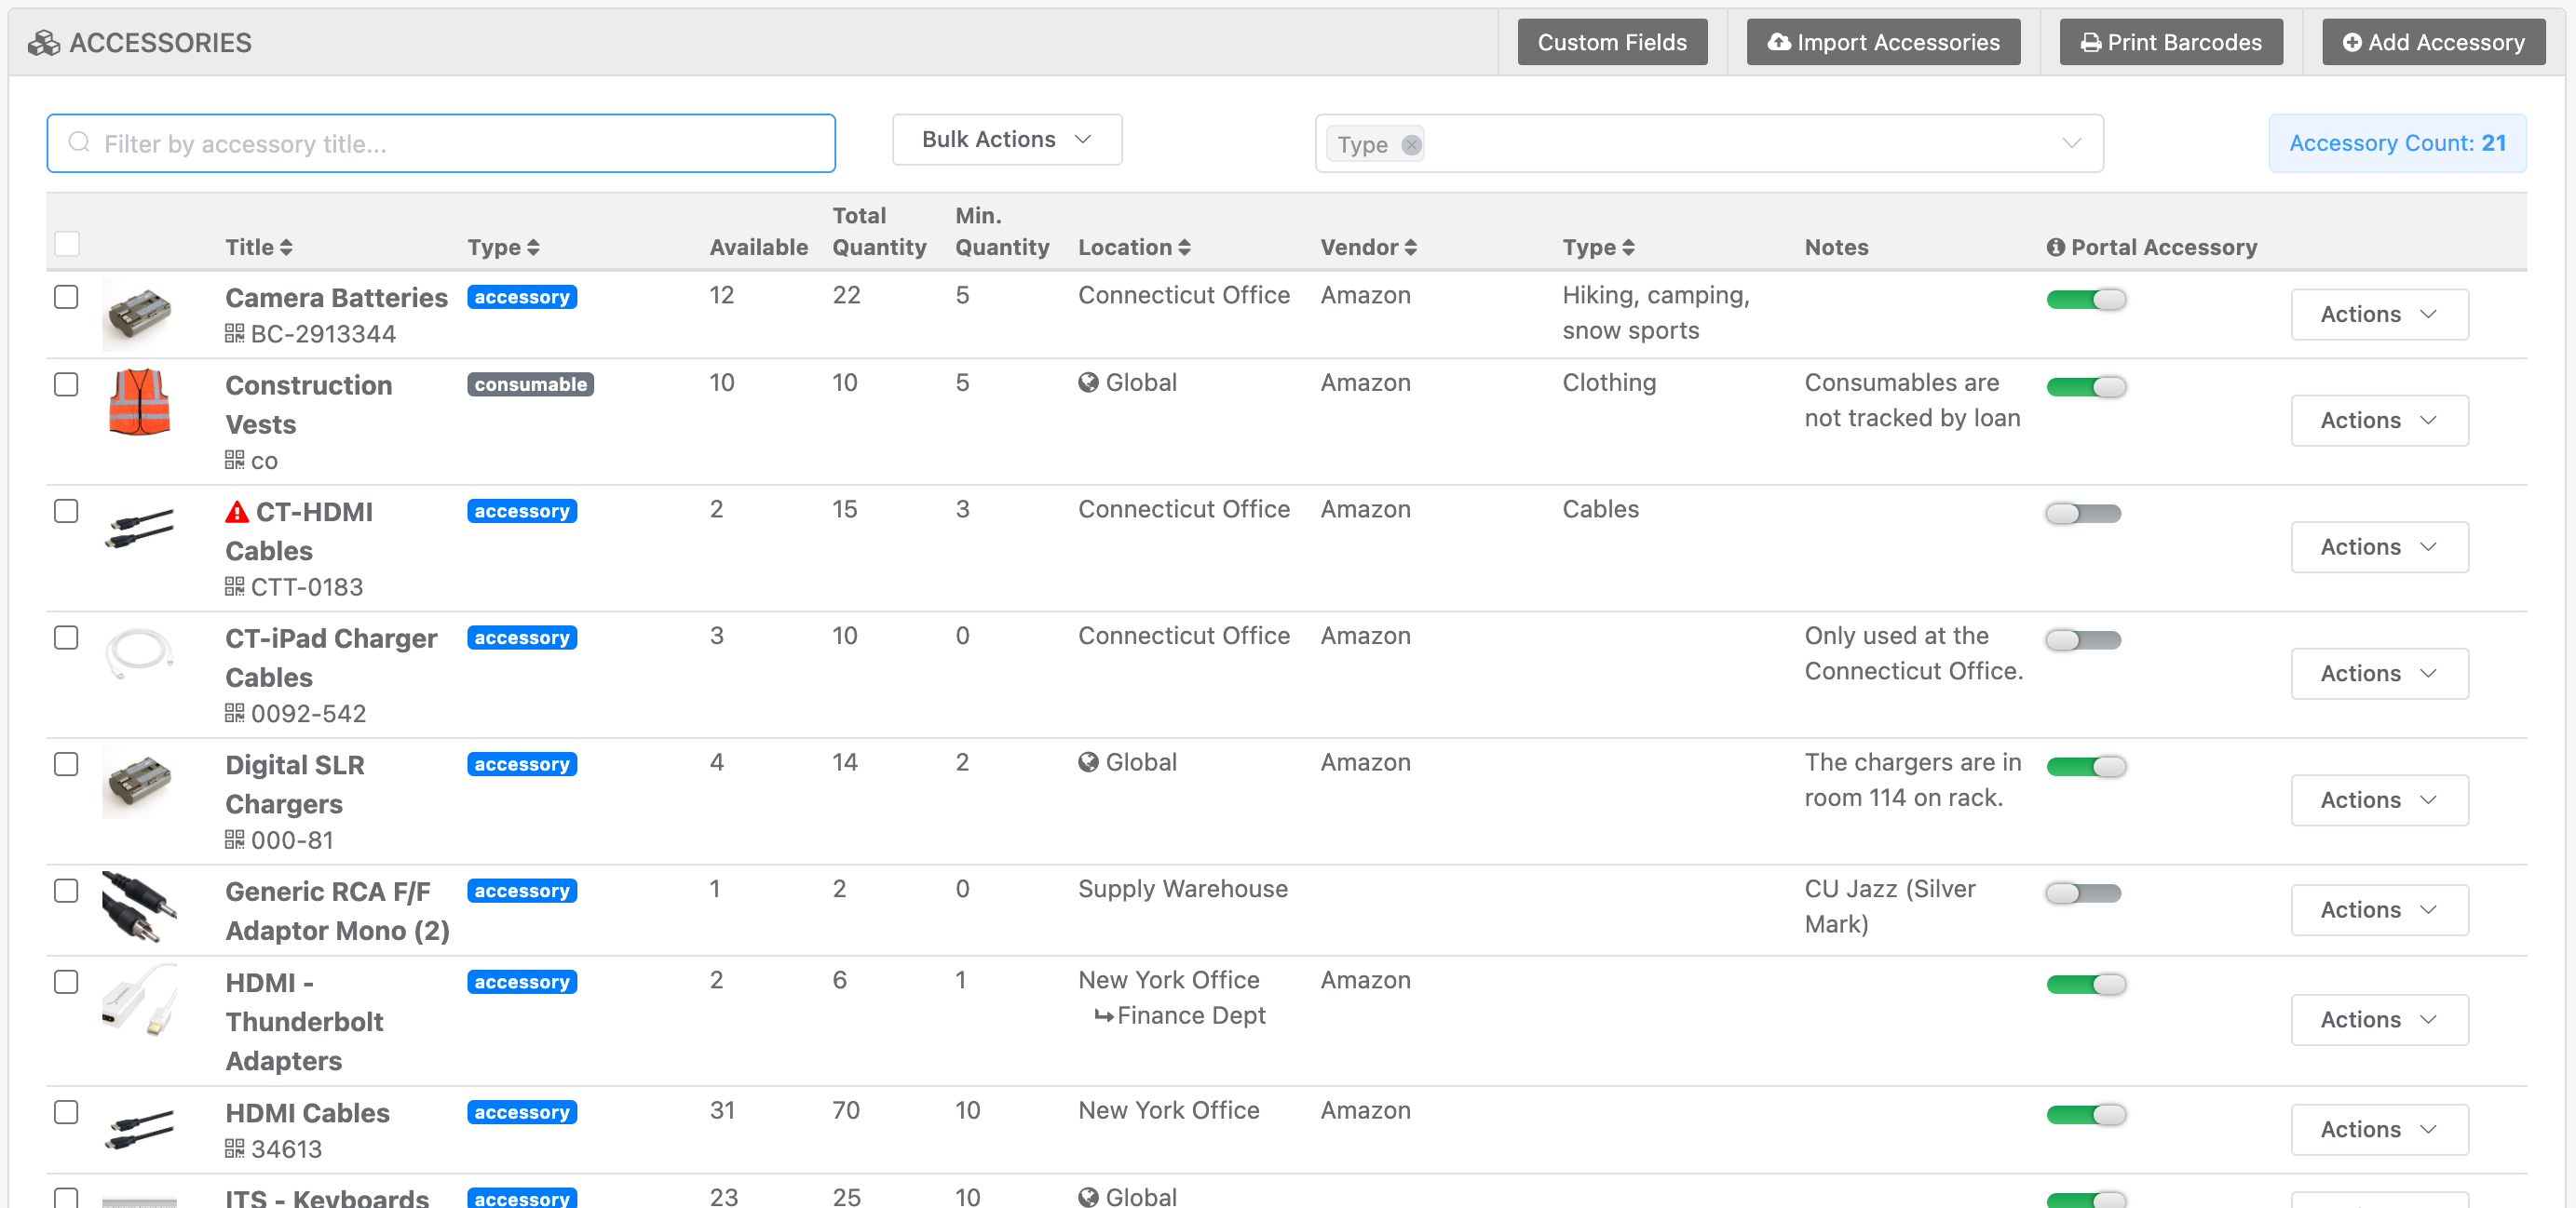Click the Custom Fields button
This screenshot has width=2576, height=1208.
click(1611, 42)
